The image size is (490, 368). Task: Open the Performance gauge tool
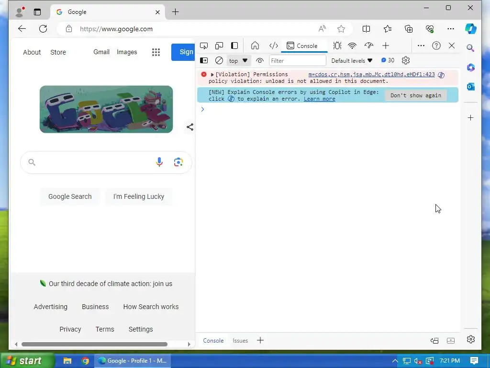pyautogui.click(x=369, y=46)
